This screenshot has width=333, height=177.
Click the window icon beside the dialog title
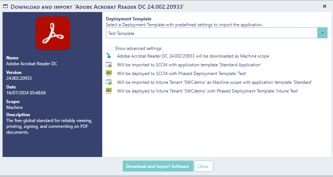[x=5, y=6]
